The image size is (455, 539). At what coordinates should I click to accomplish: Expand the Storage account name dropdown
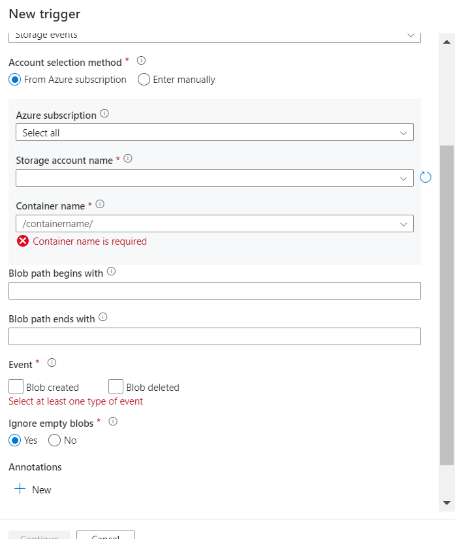pyautogui.click(x=214, y=178)
